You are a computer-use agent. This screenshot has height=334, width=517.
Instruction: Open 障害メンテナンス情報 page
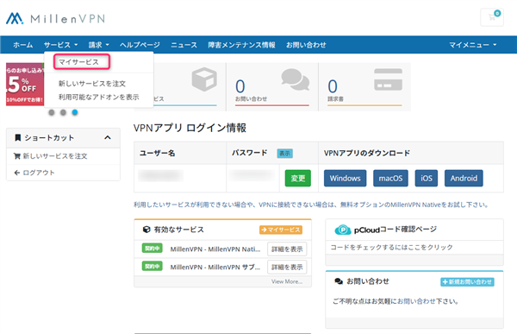click(241, 45)
